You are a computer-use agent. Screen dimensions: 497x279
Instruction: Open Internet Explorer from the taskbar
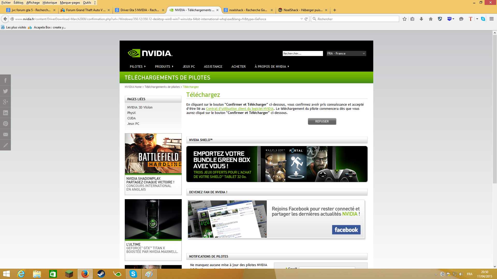coord(21,274)
